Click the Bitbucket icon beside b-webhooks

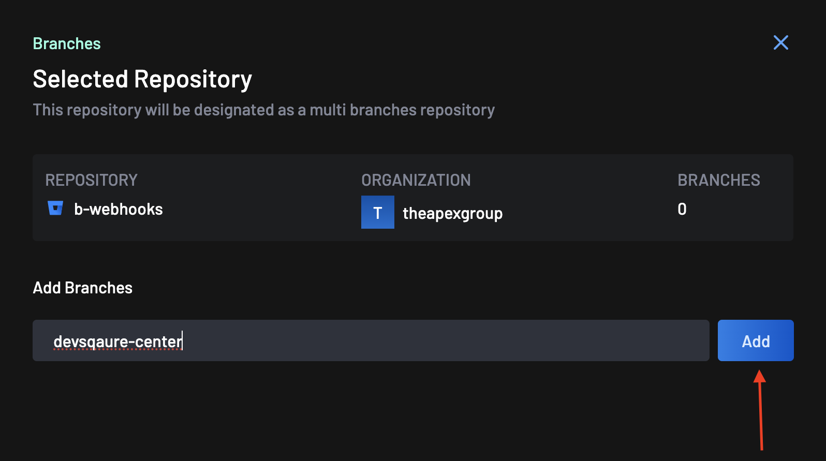(55, 208)
